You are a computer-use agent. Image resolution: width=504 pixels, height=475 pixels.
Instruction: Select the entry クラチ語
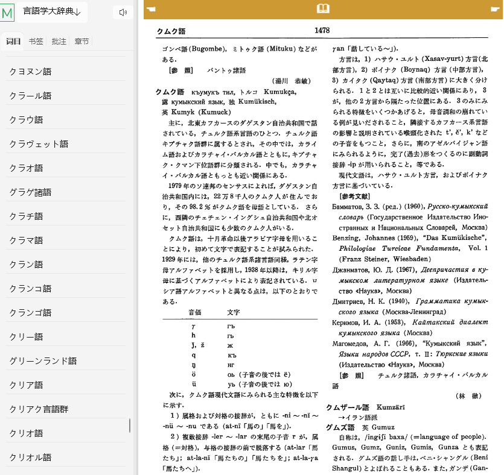tap(66, 216)
